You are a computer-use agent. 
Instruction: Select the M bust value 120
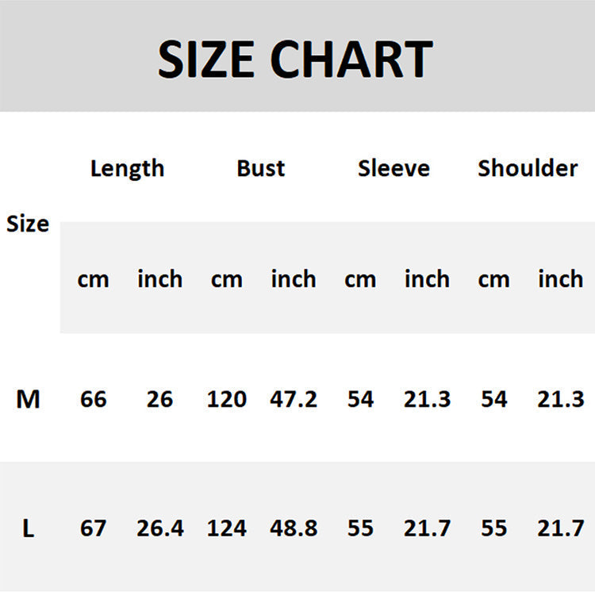227,399
